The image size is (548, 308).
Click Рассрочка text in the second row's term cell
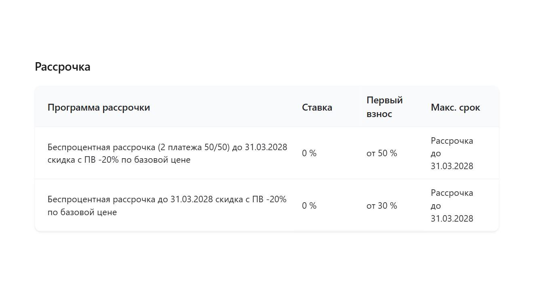452,193
